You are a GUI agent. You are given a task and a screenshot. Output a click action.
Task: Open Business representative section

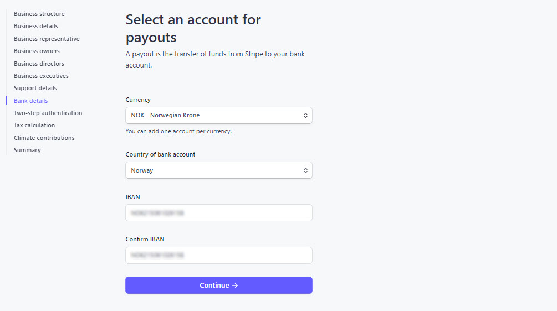[47, 39]
